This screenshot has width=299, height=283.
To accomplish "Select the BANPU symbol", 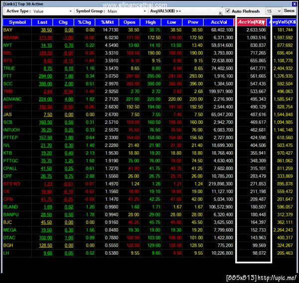I will [x=11, y=215].
